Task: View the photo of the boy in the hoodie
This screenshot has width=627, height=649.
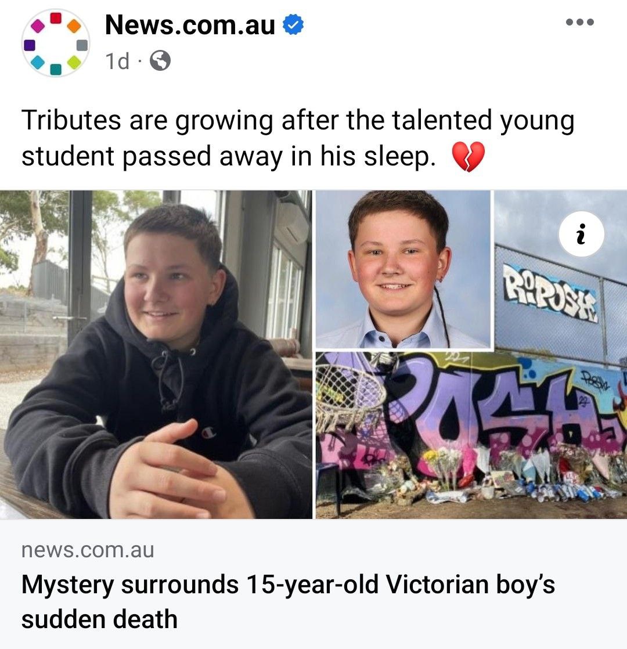Action: click(156, 354)
